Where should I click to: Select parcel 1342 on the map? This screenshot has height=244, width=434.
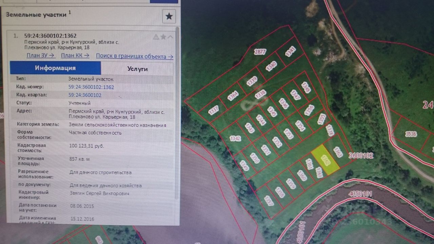pyautogui.click(x=235, y=138)
